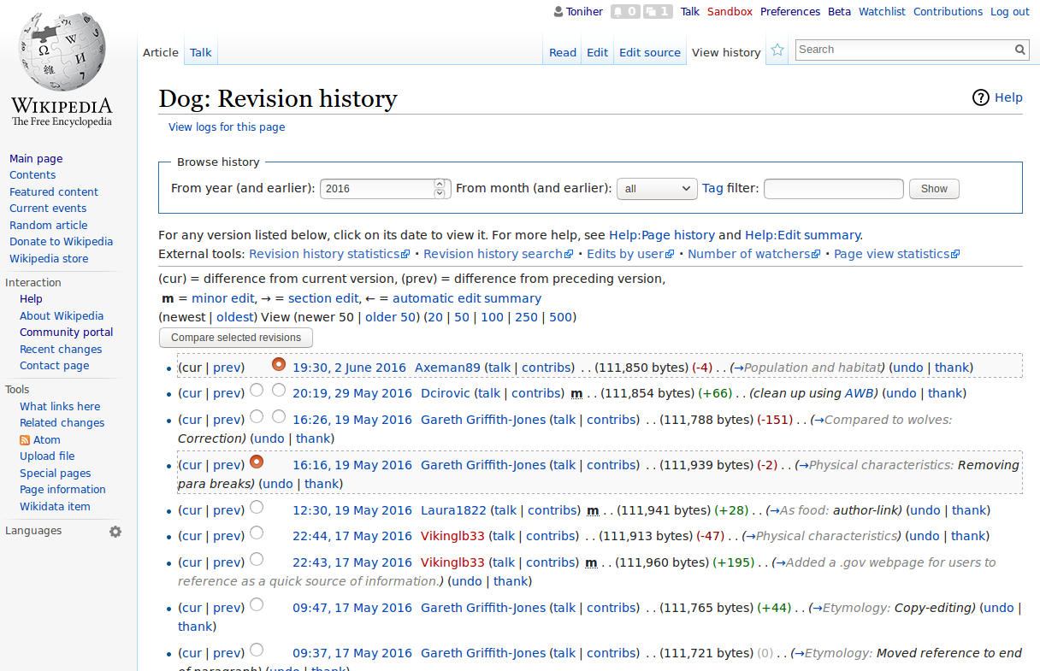View prev diff for Dcirovic revision

(x=227, y=393)
